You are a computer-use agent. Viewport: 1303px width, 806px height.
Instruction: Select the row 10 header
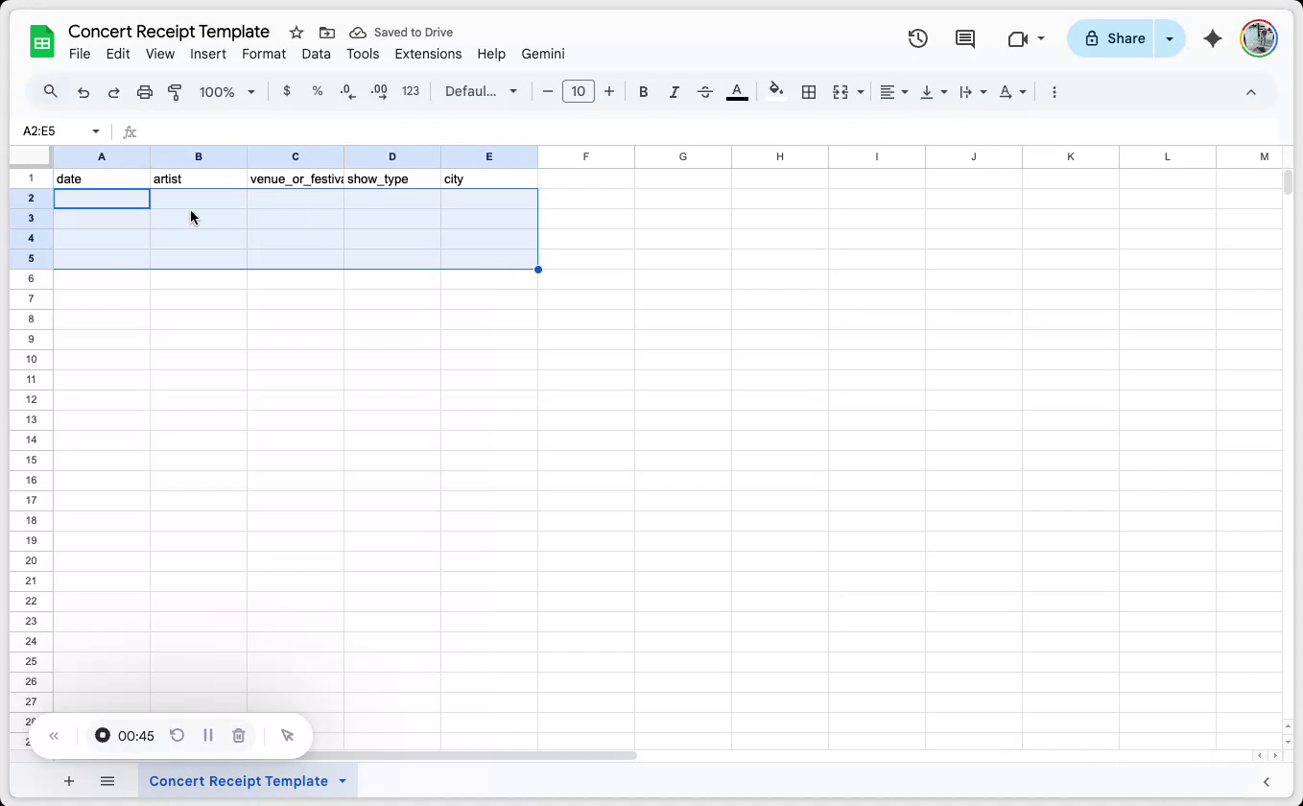[x=31, y=359]
